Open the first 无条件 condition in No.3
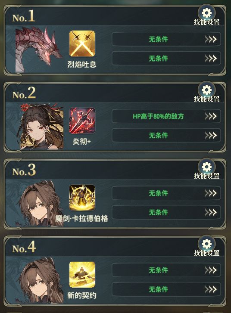The width and height of the screenshot is (231, 313). (x=166, y=193)
